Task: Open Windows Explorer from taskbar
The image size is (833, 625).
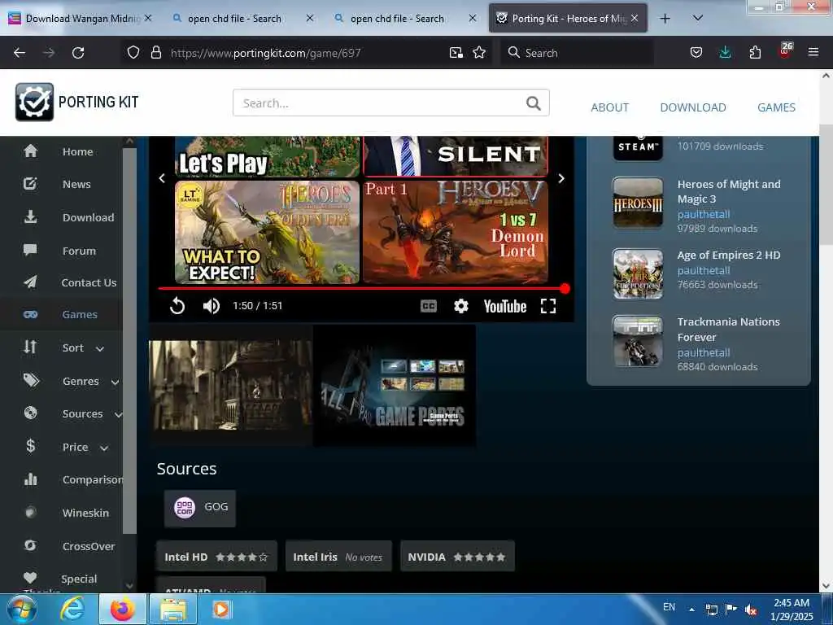Action: (x=173, y=610)
